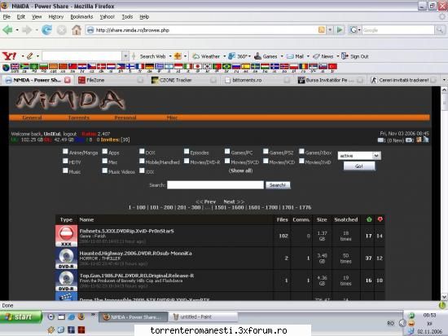Click the globe icon in flag toolbar

coord(6,68)
